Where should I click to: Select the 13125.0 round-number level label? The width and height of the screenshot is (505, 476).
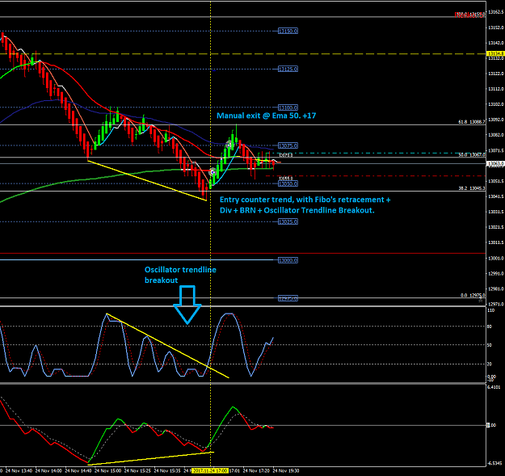pyautogui.click(x=288, y=69)
